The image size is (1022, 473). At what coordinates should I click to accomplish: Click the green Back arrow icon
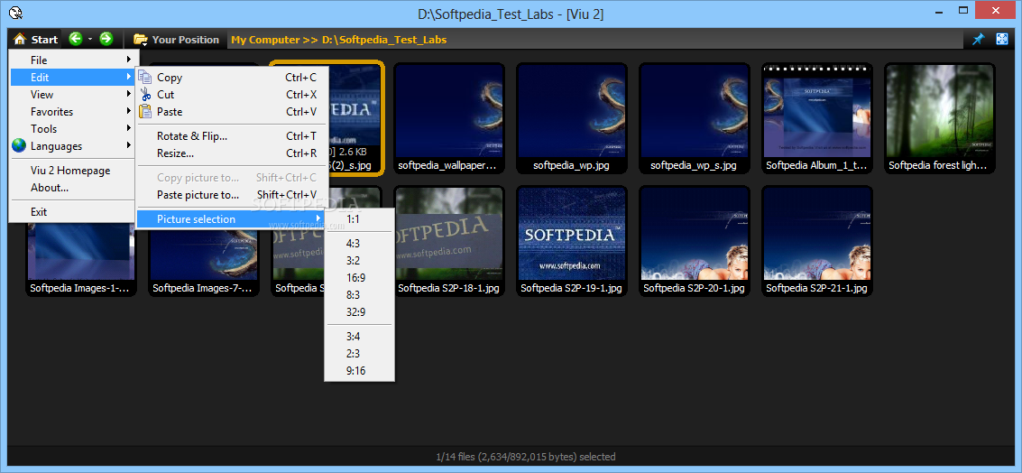76,39
